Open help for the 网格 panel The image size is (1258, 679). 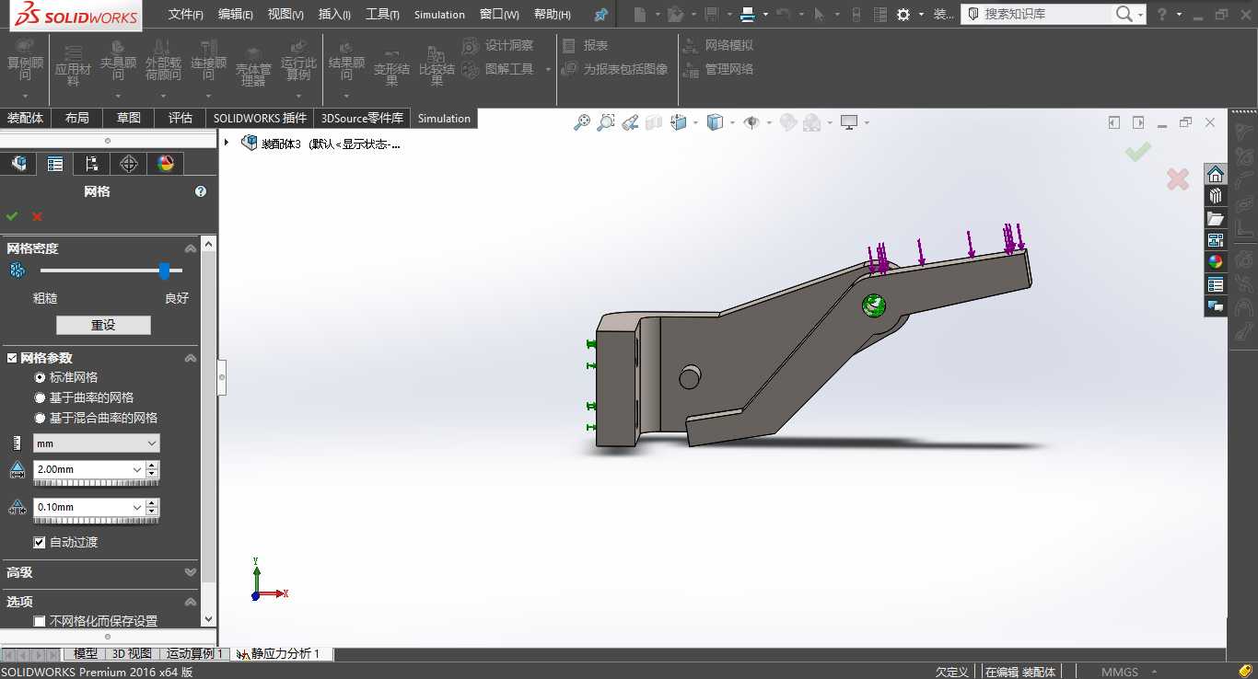pos(201,191)
